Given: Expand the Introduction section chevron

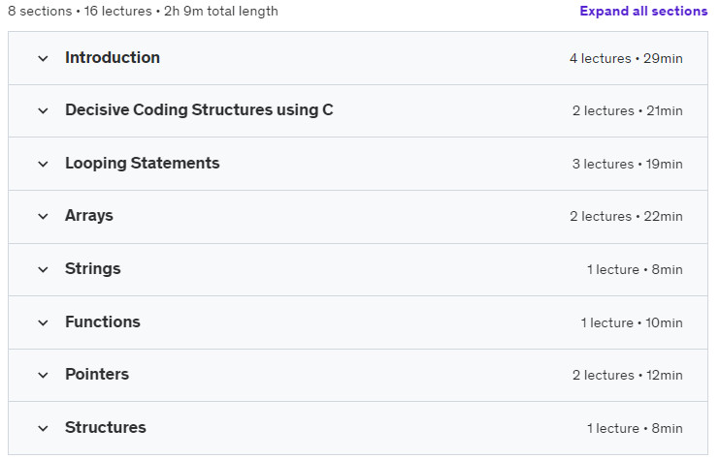Looking at the screenshot, I should pyautogui.click(x=43, y=59).
